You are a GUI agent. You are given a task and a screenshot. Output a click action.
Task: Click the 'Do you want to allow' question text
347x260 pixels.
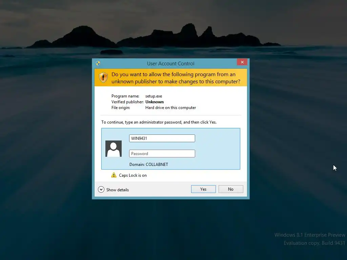tap(176, 78)
